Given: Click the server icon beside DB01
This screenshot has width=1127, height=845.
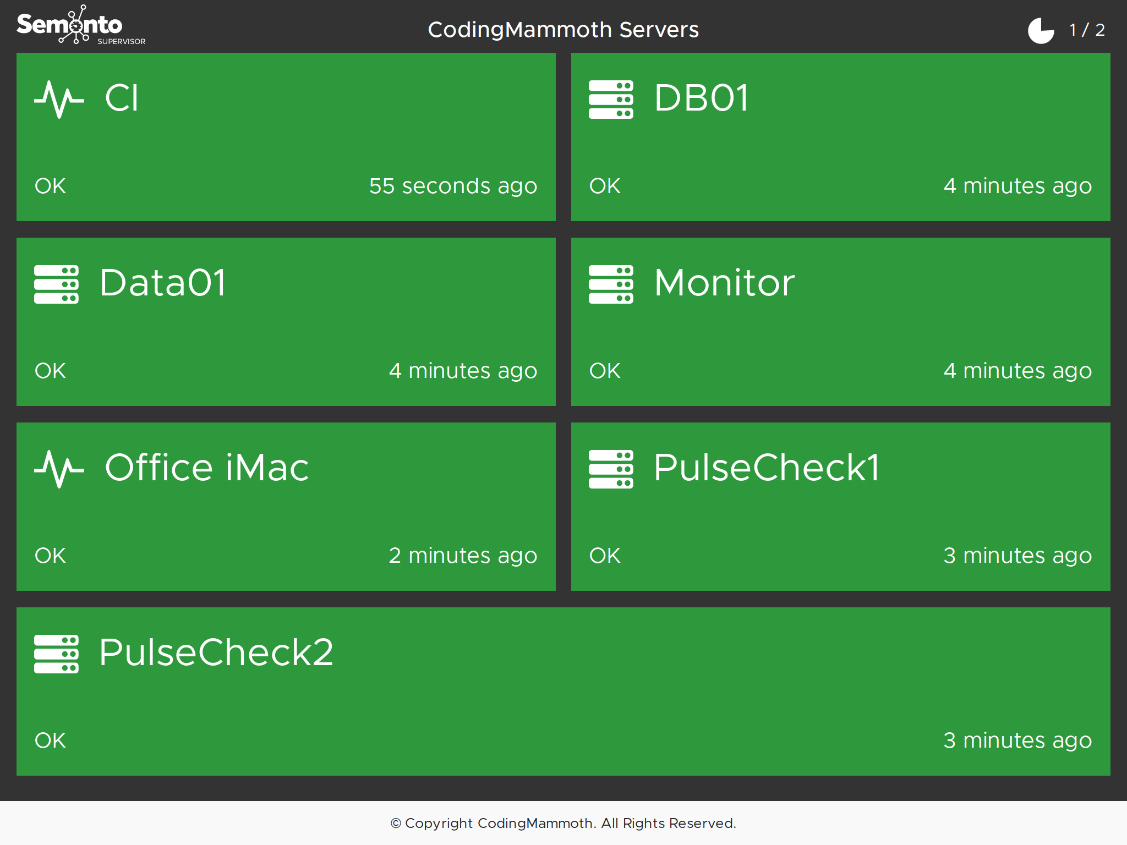Looking at the screenshot, I should click(x=611, y=100).
